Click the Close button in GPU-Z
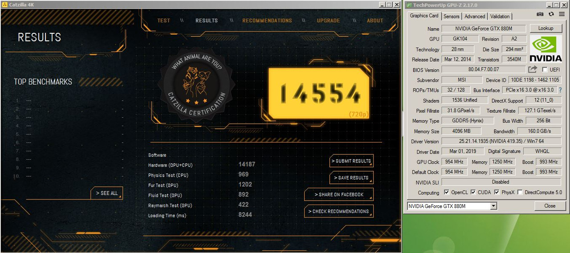The height and width of the screenshot is (253, 570). click(550, 206)
